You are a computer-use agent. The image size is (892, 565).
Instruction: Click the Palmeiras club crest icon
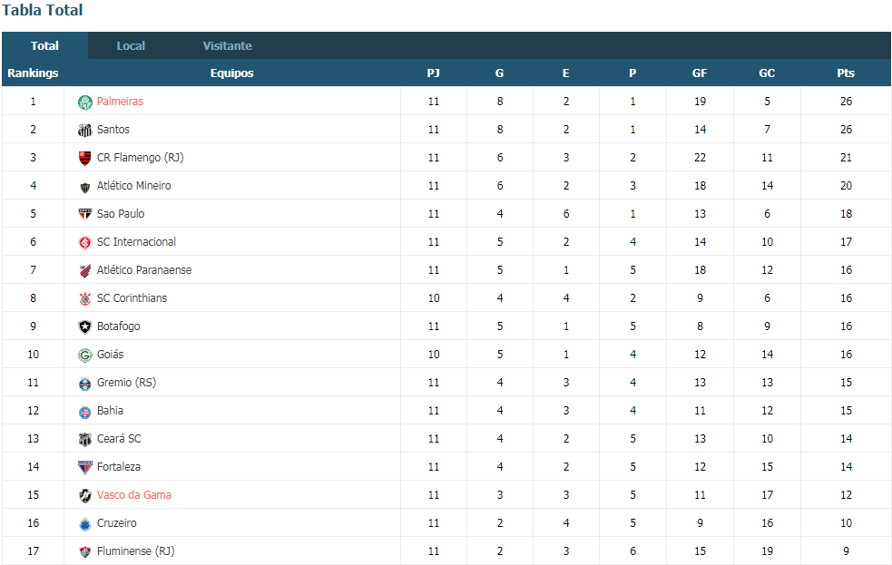[84, 102]
